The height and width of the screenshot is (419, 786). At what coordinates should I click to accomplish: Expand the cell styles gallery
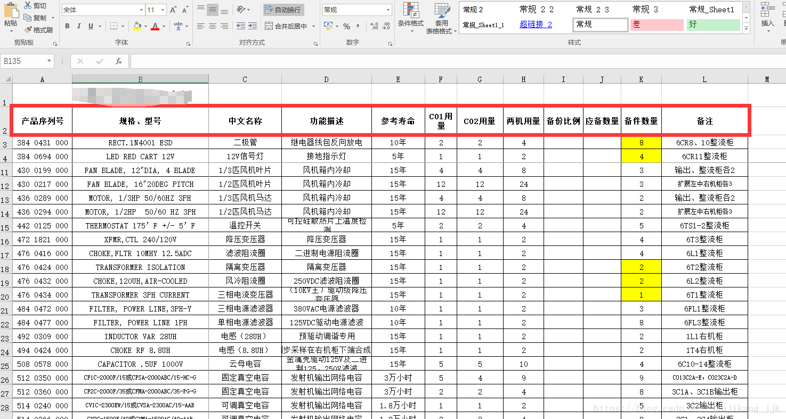(x=746, y=29)
